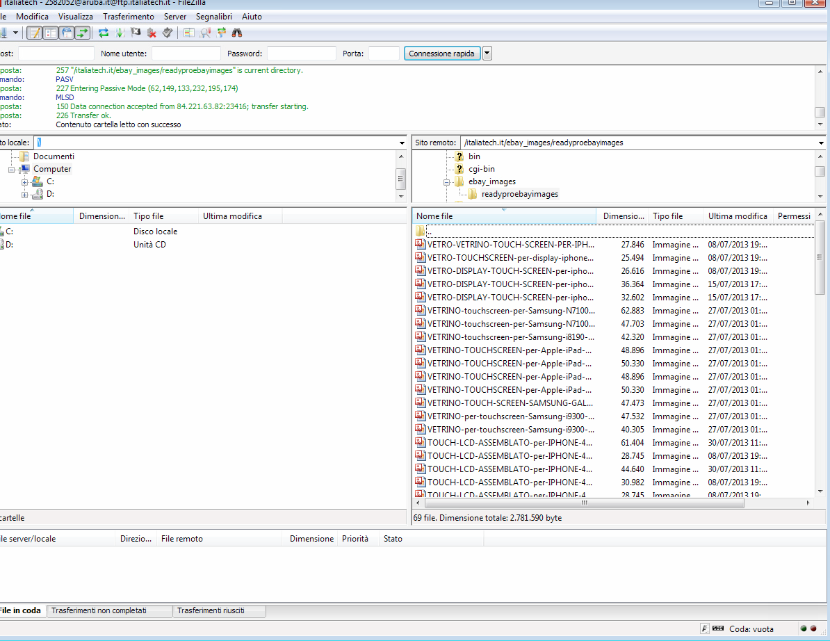Refresh file and folder lists icon
830x641 pixels.
pyautogui.click(x=104, y=33)
